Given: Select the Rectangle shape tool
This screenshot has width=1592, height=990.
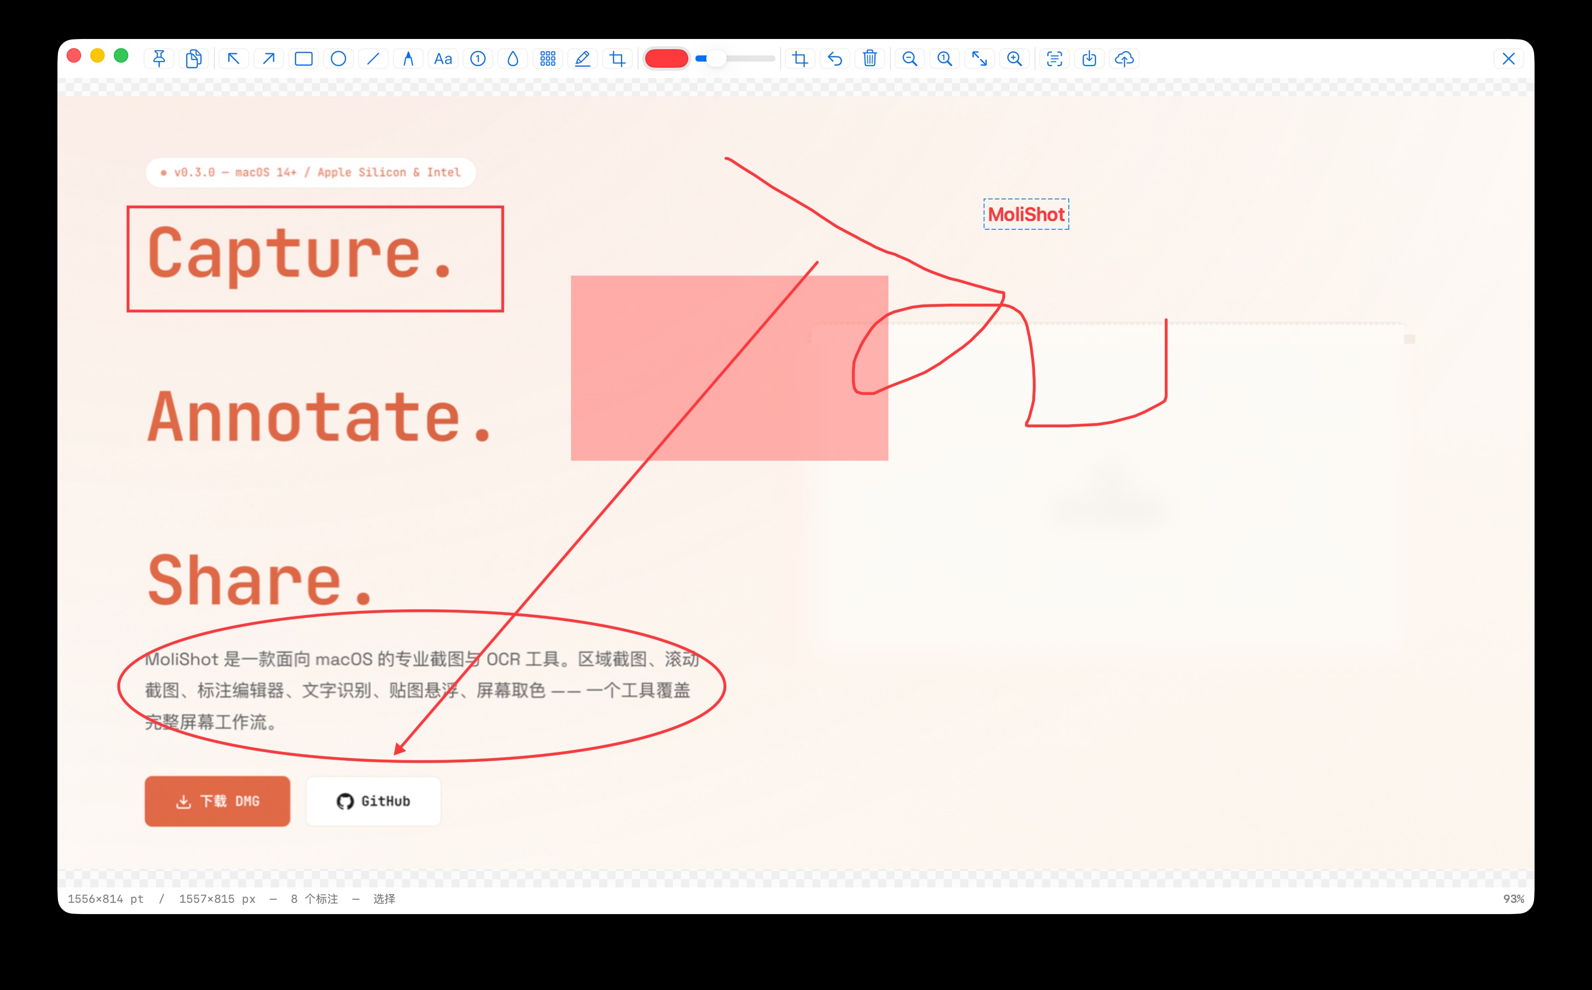Looking at the screenshot, I should [304, 59].
